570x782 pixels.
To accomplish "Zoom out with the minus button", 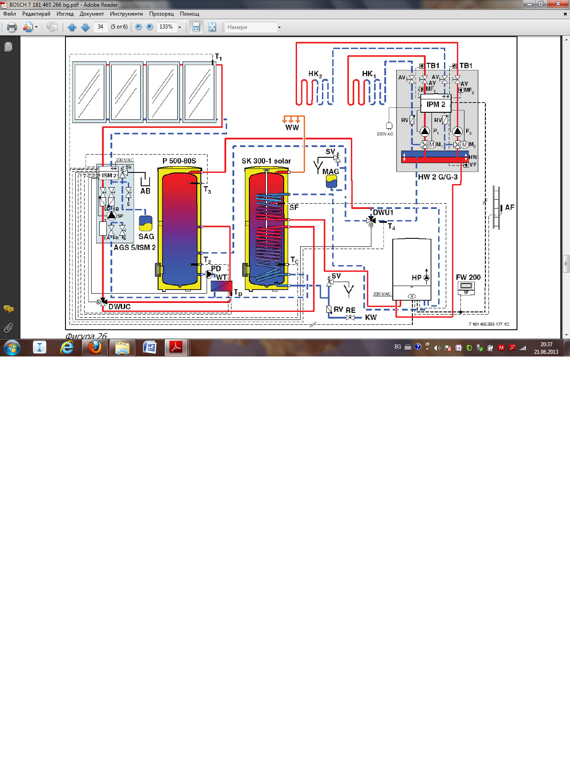I will (138, 27).
